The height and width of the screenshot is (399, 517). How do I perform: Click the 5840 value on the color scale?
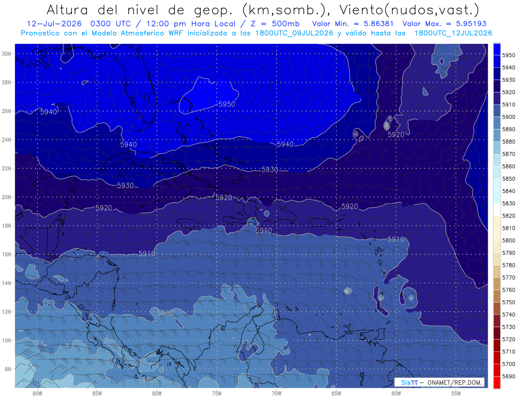point(508,191)
